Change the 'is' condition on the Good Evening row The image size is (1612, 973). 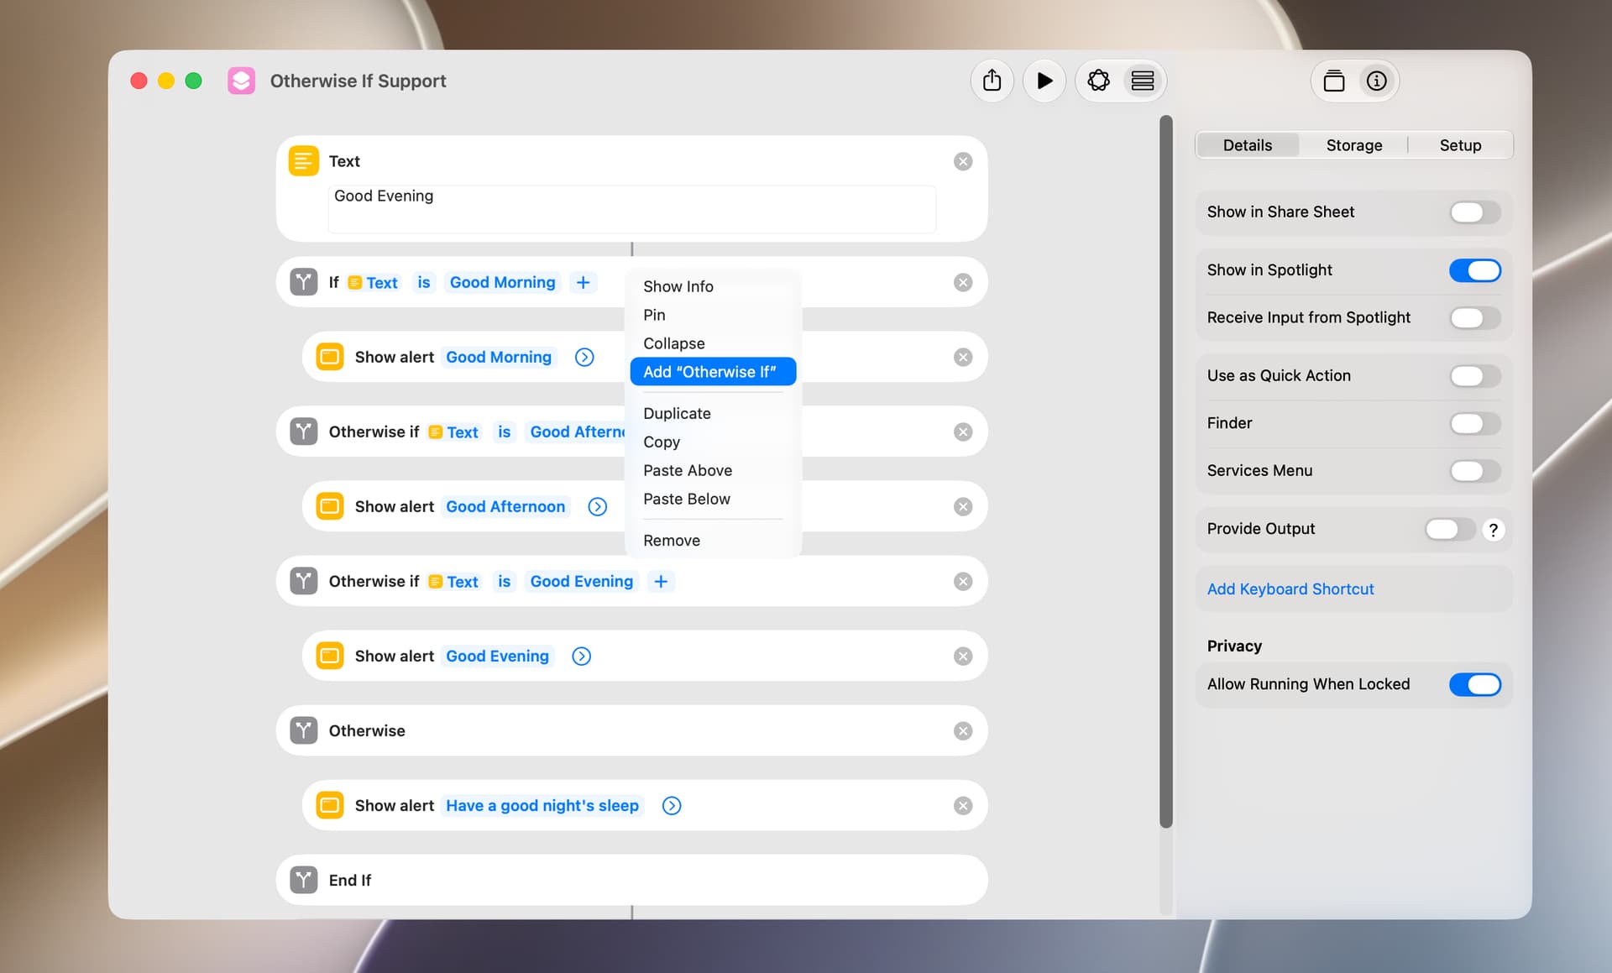click(x=504, y=581)
